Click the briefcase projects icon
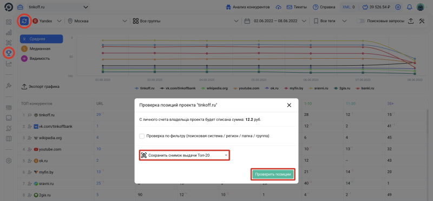Viewport: 433px width, 201px height. [x=20, y=7]
